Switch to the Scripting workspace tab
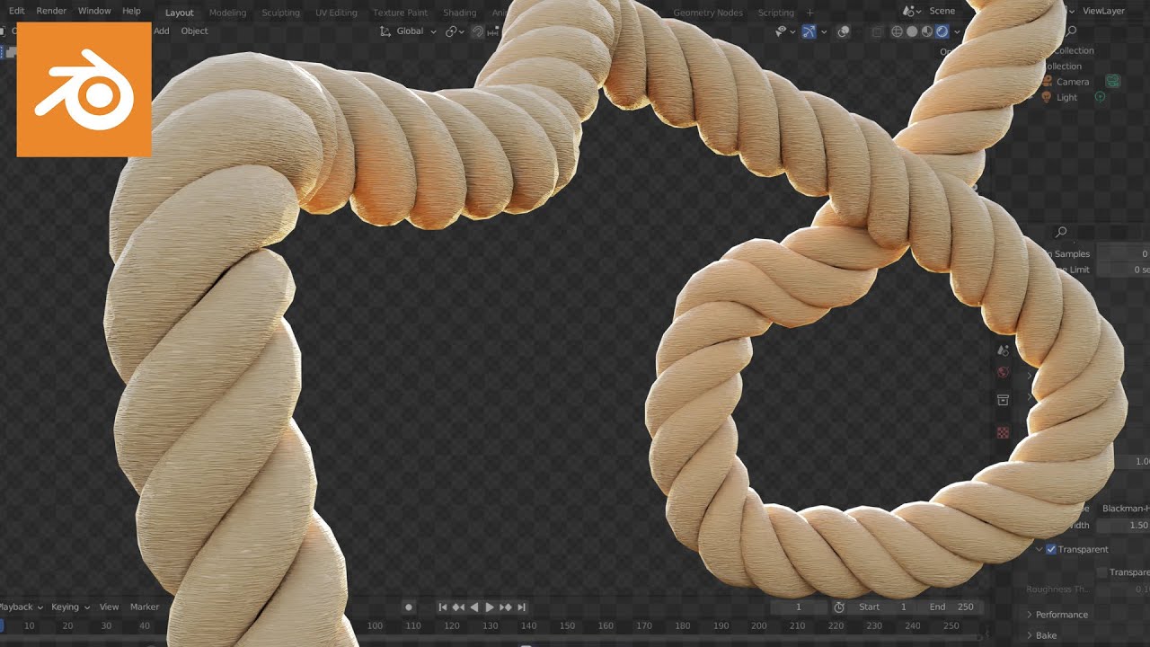Screen dimensions: 1150x647 [775, 13]
